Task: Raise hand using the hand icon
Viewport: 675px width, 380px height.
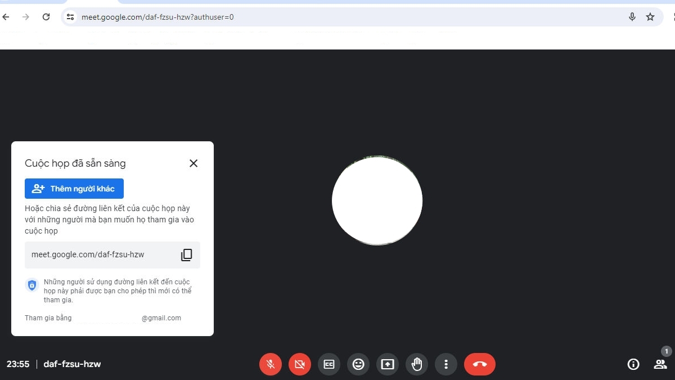Action: (x=417, y=364)
